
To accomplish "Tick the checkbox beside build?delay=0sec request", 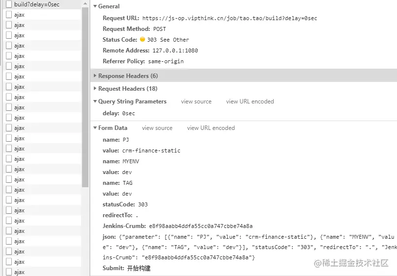I will coord(9,4).
